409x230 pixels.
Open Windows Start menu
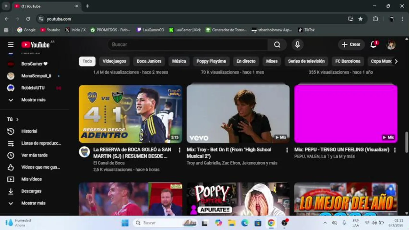[x=125, y=223]
